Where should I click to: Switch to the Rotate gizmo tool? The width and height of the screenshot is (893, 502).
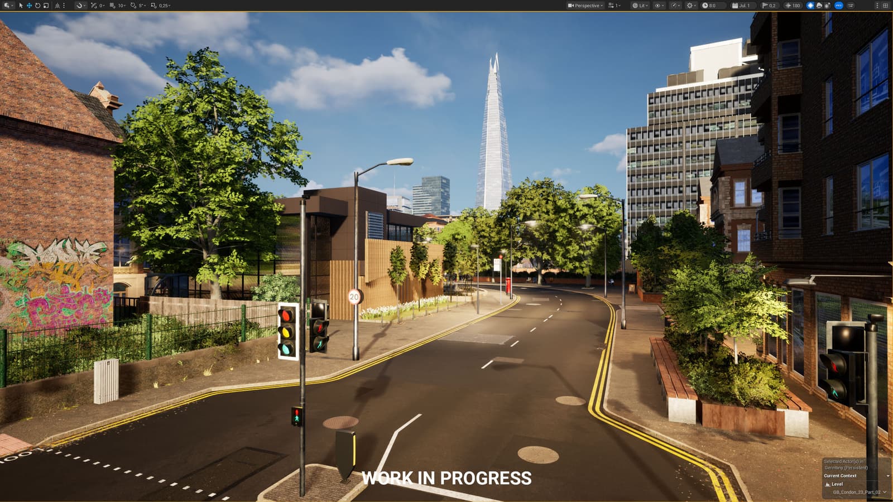pyautogui.click(x=37, y=6)
